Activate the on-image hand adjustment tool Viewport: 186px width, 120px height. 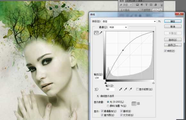coord(97,90)
